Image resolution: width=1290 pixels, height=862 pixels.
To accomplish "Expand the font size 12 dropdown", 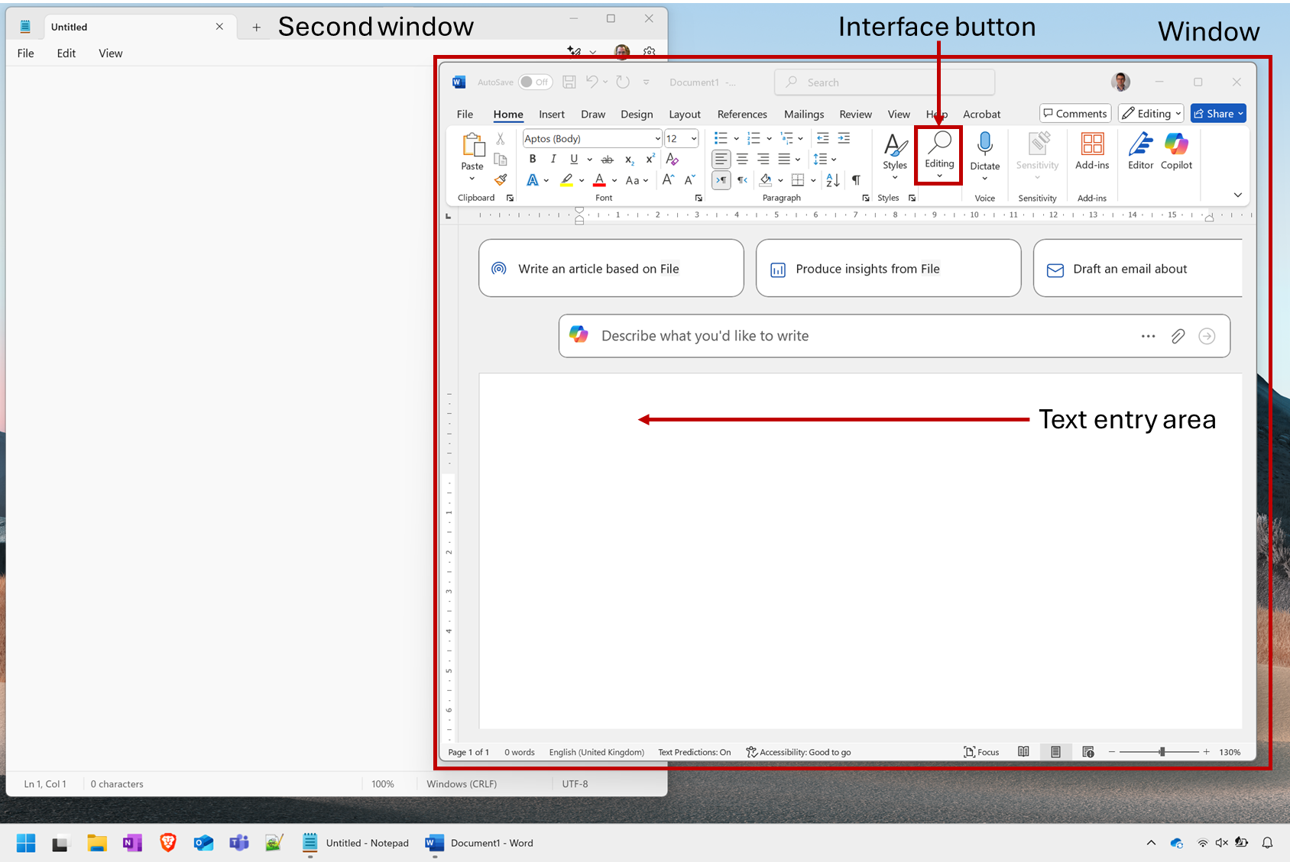I will point(693,139).
